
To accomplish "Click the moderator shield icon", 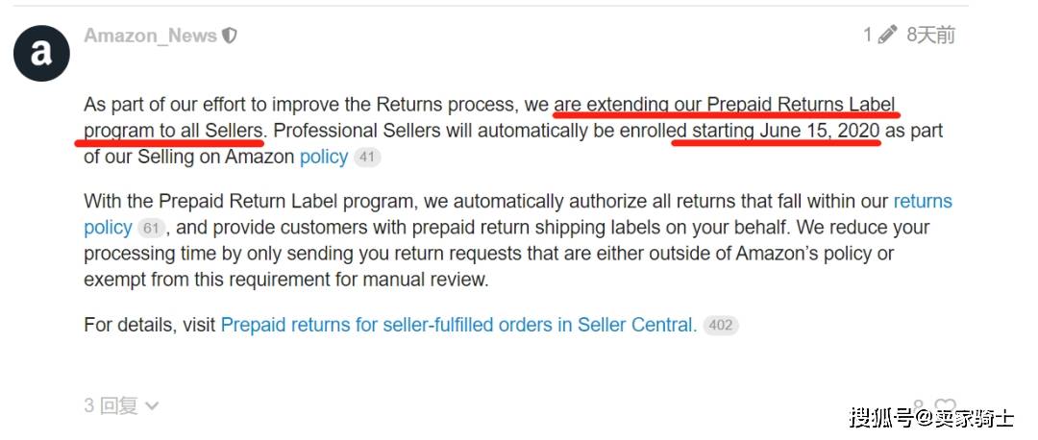I will point(230,36).
